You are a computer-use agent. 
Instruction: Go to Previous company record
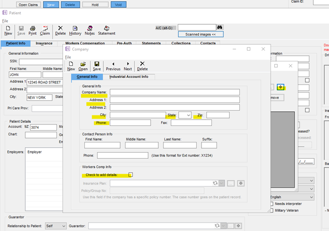click(x=113, y=65)
